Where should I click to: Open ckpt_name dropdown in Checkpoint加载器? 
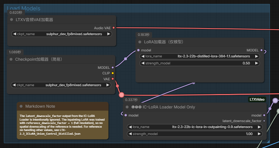click(61, 85)
